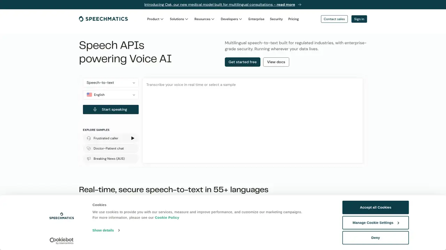Viewport: 446px width, 250px height.
Task: Select the Breaking News (AUS) sample
Action: [111, 159]
